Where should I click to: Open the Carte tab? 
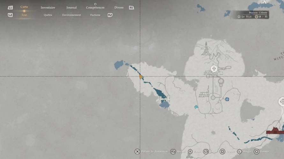24,7
